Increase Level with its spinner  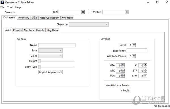(x=134, y=44)
